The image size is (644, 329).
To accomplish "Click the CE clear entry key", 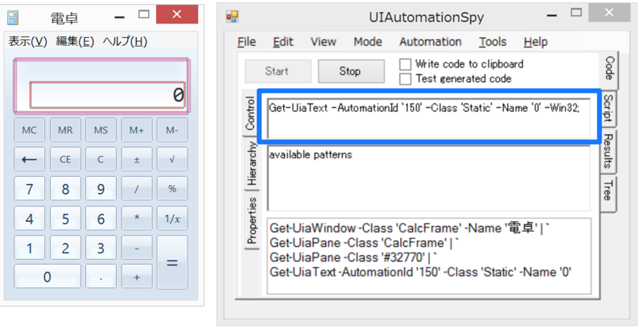I will (65, 159).
